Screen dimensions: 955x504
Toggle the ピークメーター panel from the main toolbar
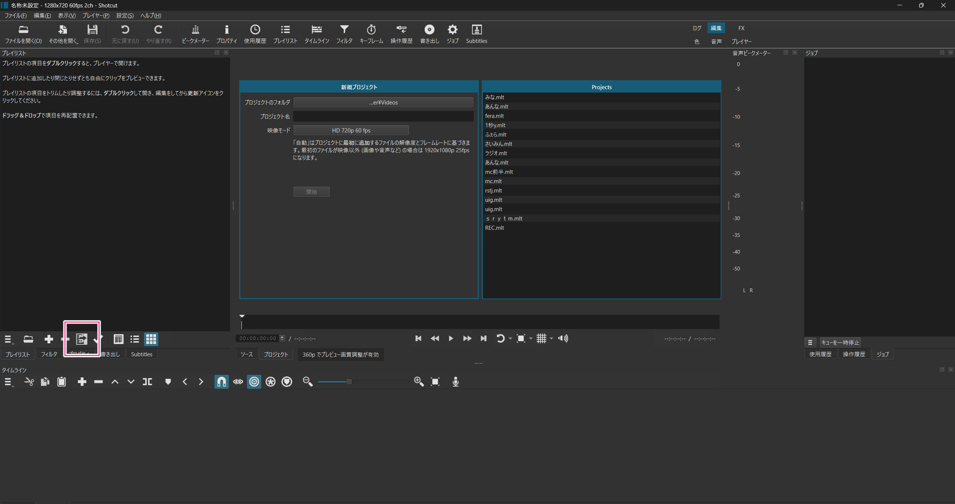(195, 34)
